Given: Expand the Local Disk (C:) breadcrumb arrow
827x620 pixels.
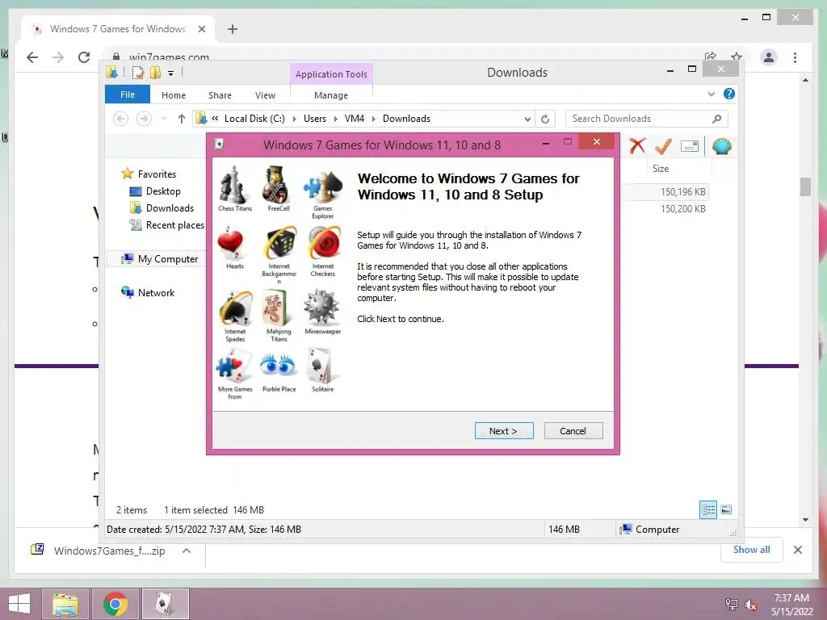Looking at the screenshot, I should [294, 119].
